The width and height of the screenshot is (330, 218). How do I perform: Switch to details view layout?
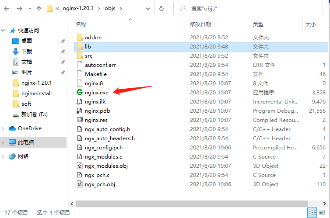pyautogui.click(x=312, y=213)
